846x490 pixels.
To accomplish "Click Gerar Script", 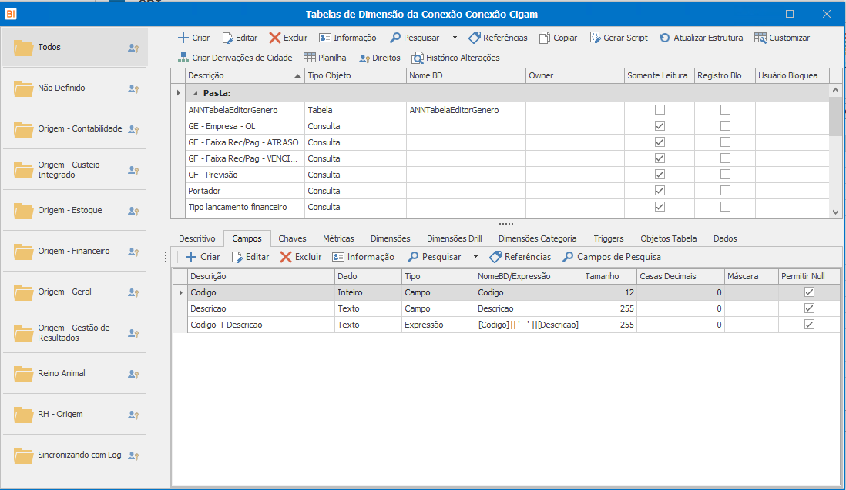I will click(619, 38).
